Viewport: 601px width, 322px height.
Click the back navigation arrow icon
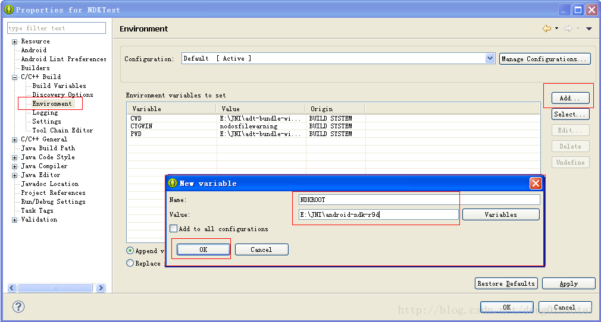coord(547,29)
